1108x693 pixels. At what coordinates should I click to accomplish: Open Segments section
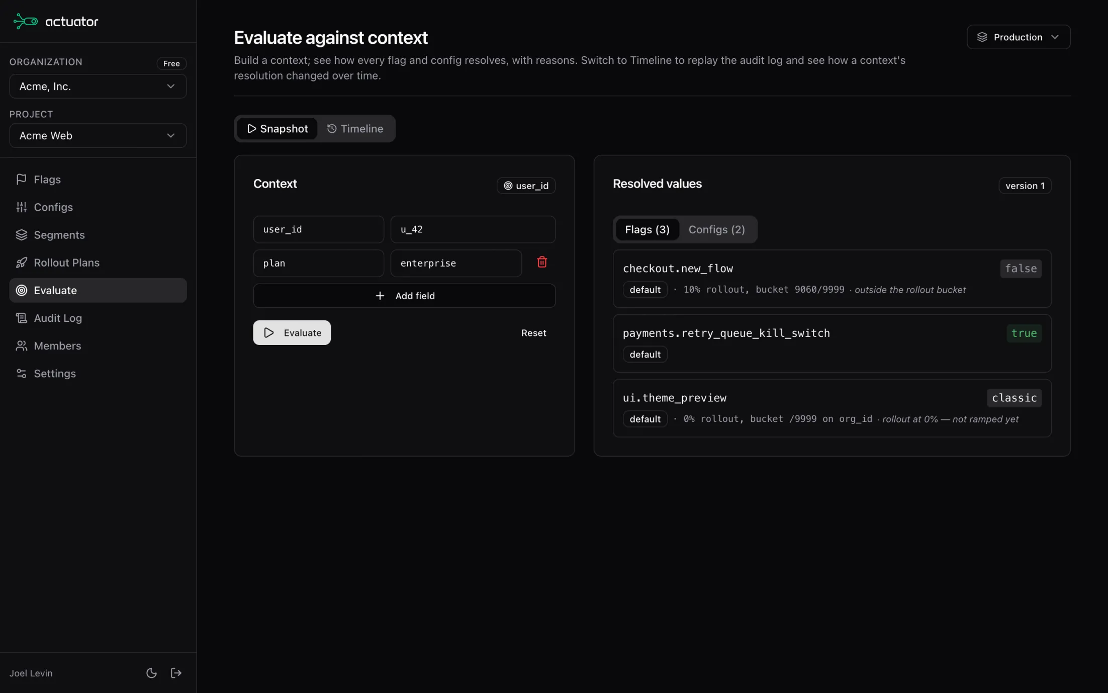(x=98, y=235)
